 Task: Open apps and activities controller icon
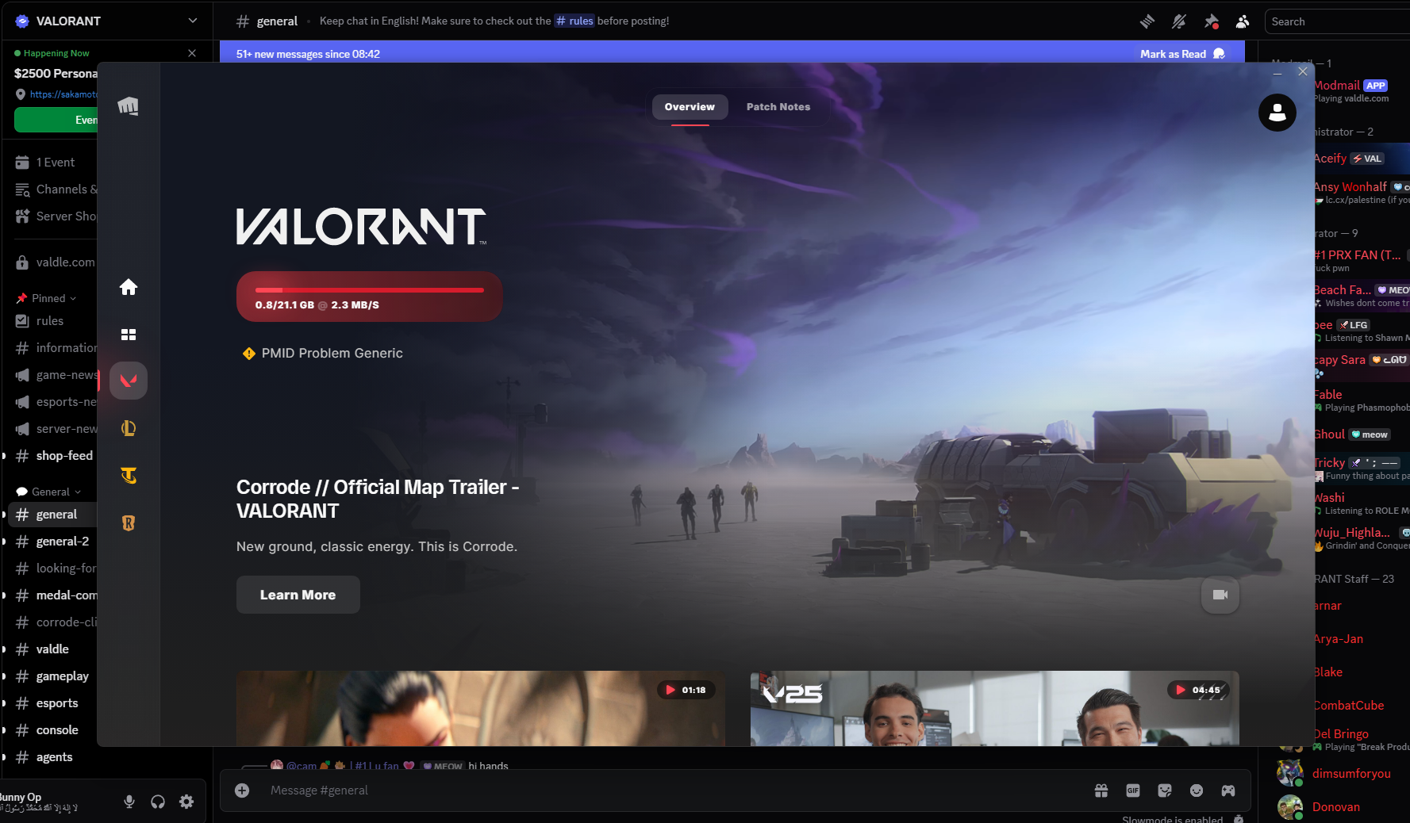pos(1228,790)
